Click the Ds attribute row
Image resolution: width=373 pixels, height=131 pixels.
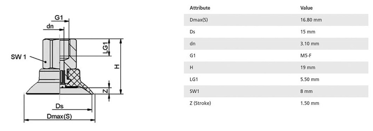click(276, 32)
